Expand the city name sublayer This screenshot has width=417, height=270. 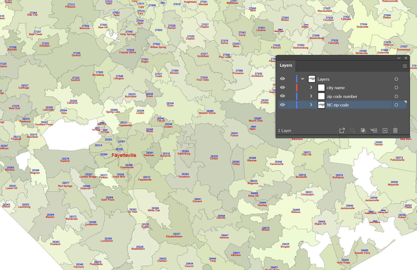pos(311,88)
